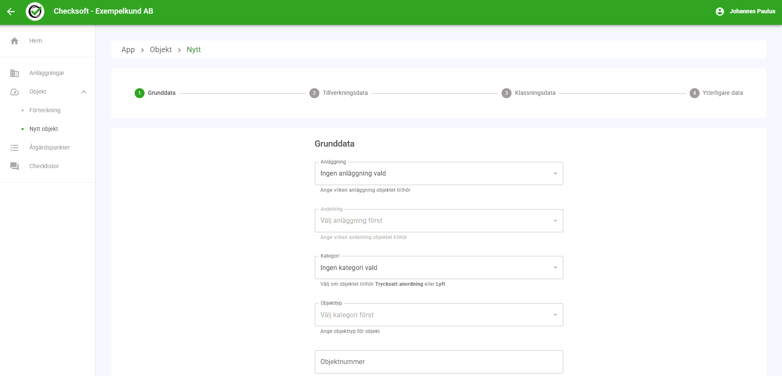The image size is (782, 376).
Task: Select the Tillverkningsdata step label
Action: (345, 93)
